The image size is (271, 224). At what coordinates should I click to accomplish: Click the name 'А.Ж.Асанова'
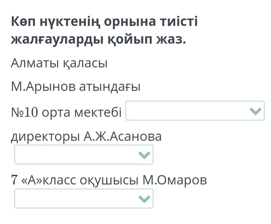pos(123,137)
